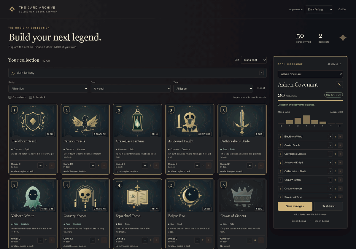Remove one Carrion Oracle copy on its card
Image resolution: width=356 pixels, height=249 pixels.
(93, 166)
